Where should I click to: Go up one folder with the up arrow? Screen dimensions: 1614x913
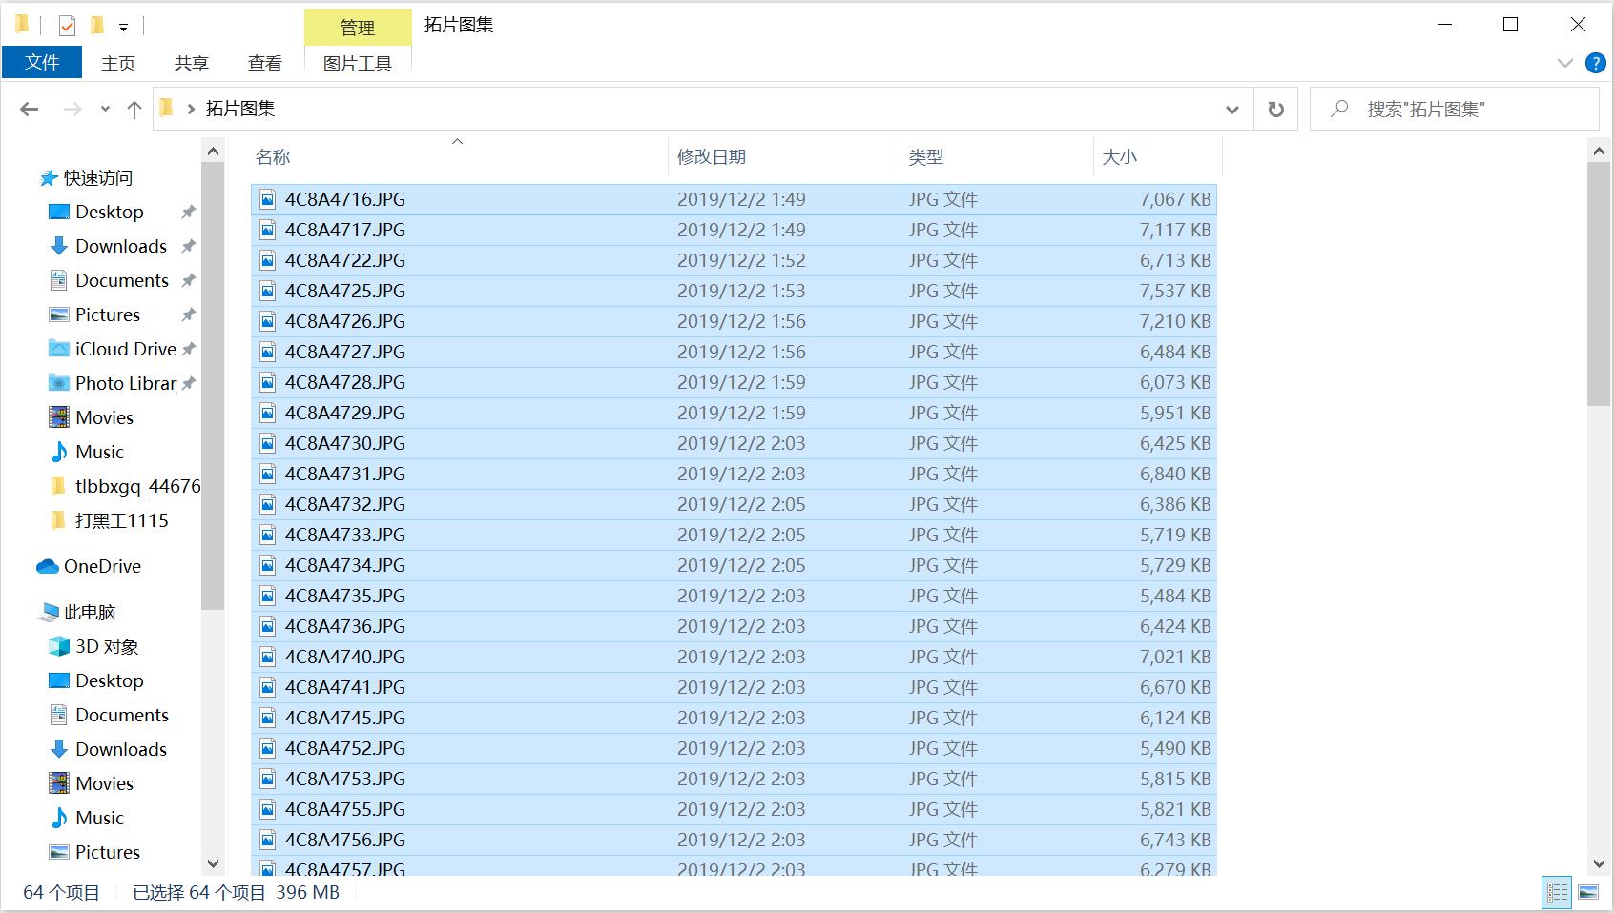coord(134,110)
